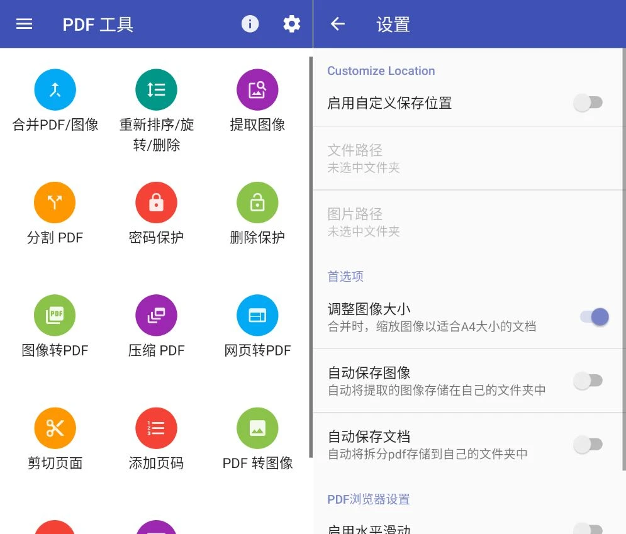The height and width of the screenshot is (534, 626).
Task: Click the 分割 PDF label
Action: [55, 238]
